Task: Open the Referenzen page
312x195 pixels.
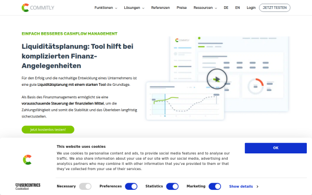Action: click(x=160, y=8)
